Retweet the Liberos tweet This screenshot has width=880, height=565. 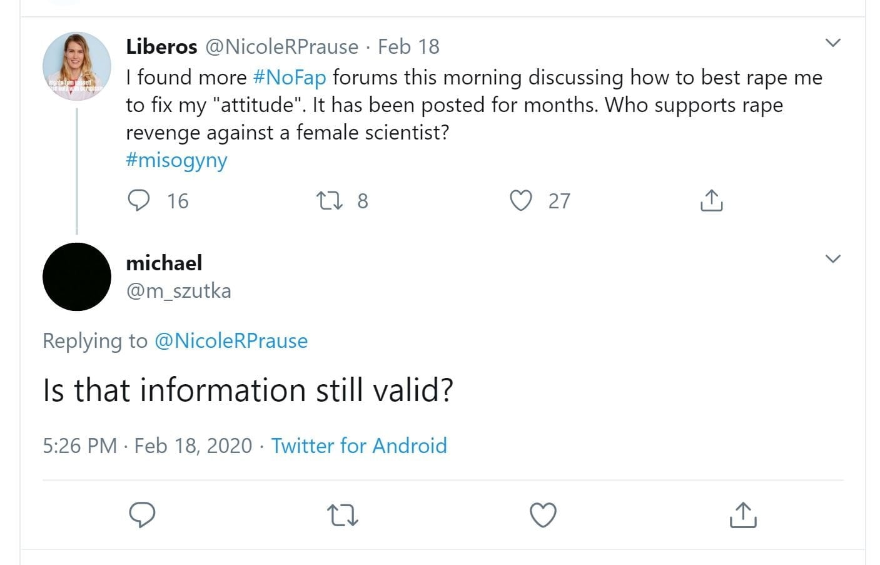pyautogui.click(x=329, y=200)
